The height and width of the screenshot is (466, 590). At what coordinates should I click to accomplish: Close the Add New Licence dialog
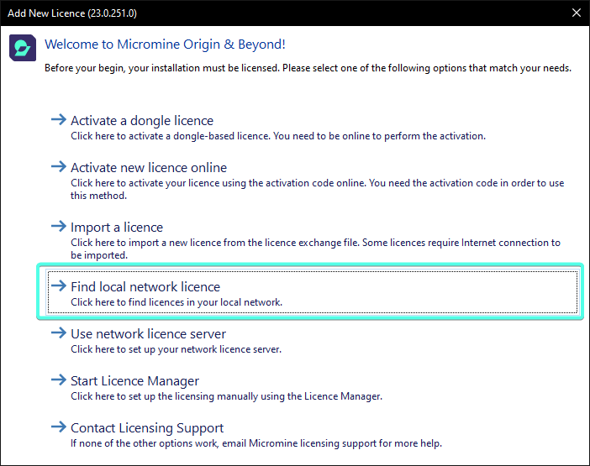(576, 13)
